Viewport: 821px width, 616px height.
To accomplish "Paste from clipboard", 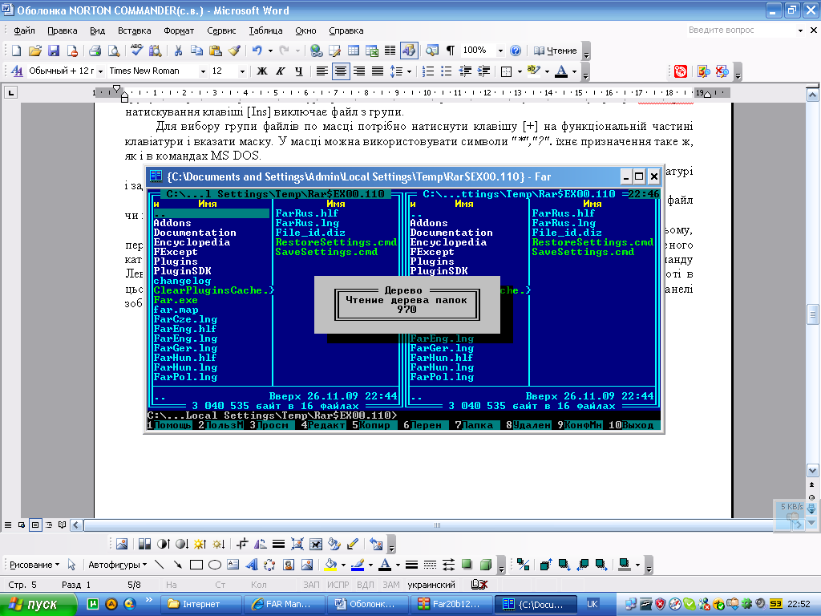I will pos(215,51).
